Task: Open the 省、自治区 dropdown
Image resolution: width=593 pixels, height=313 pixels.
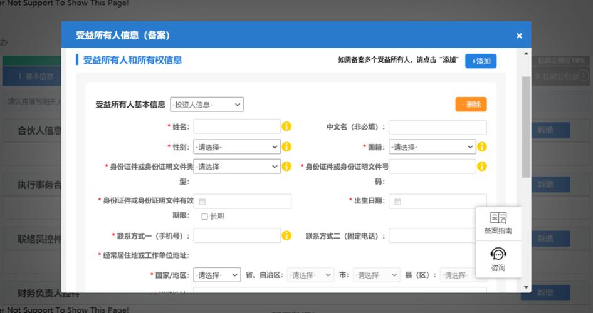Action: click(310, 275)
